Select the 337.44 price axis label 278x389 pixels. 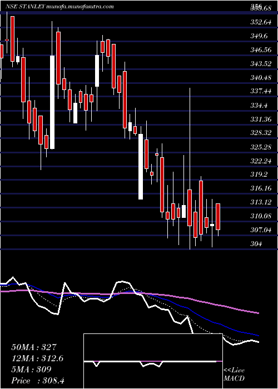click(261, 92)
